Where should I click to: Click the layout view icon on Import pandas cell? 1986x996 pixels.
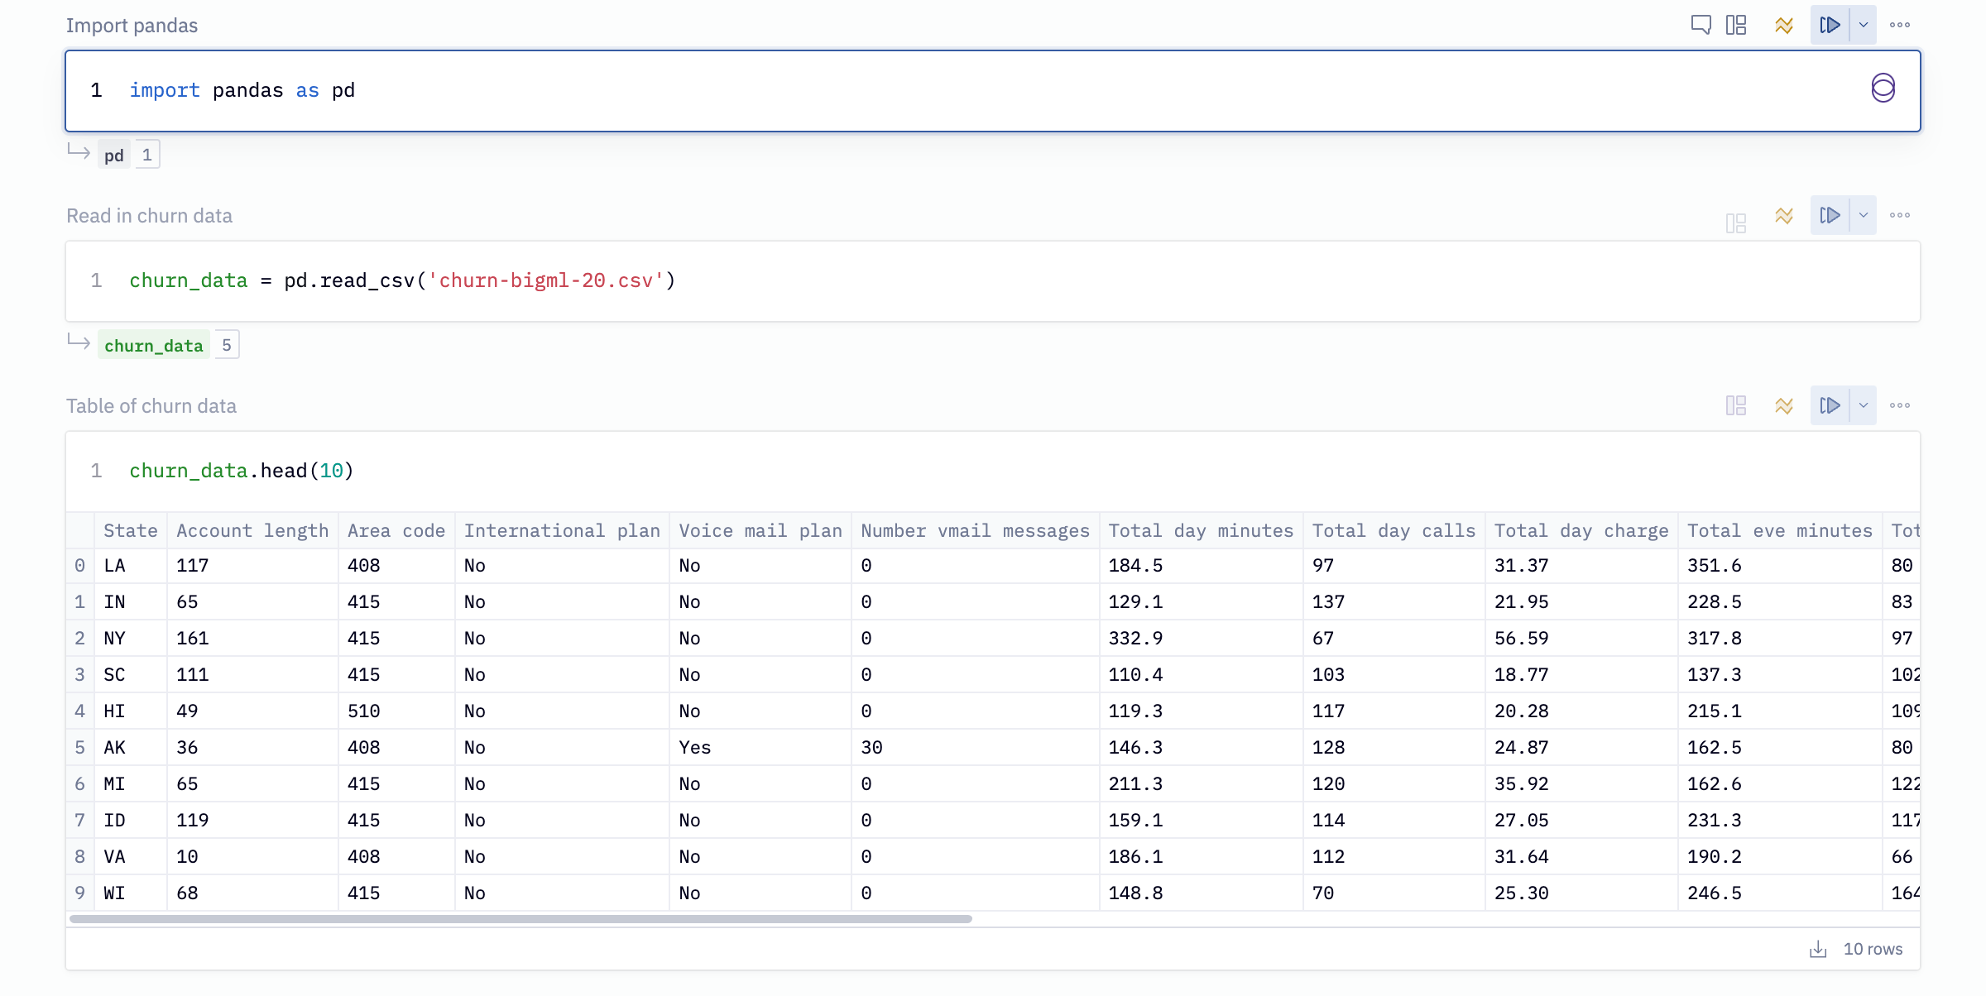coord(1737,25)
